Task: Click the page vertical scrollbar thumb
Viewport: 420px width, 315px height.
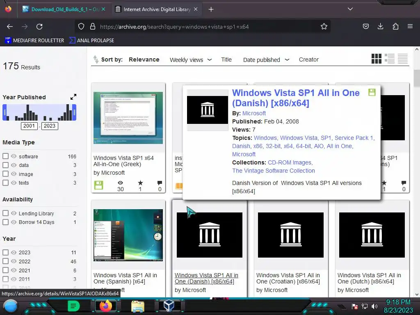Action: pos(417,78)
